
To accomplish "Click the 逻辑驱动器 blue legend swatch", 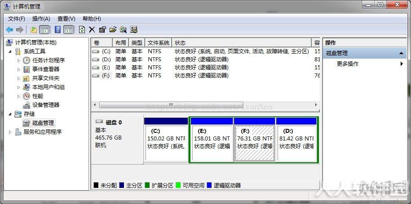I will (209, 186).
